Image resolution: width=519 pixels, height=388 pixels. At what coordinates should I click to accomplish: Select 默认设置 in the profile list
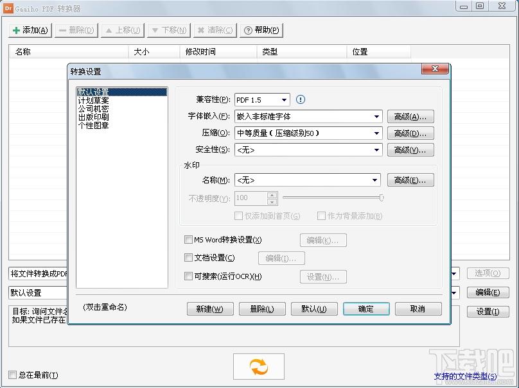pos(121,92)
